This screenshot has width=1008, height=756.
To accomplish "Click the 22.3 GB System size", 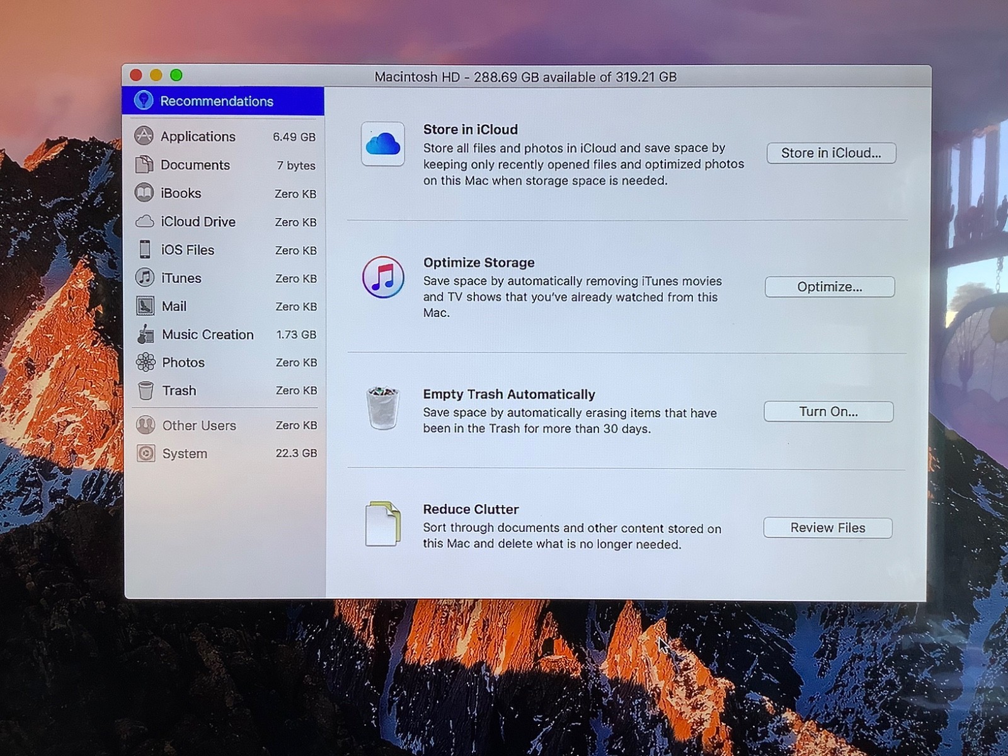I will click(296, 453).
